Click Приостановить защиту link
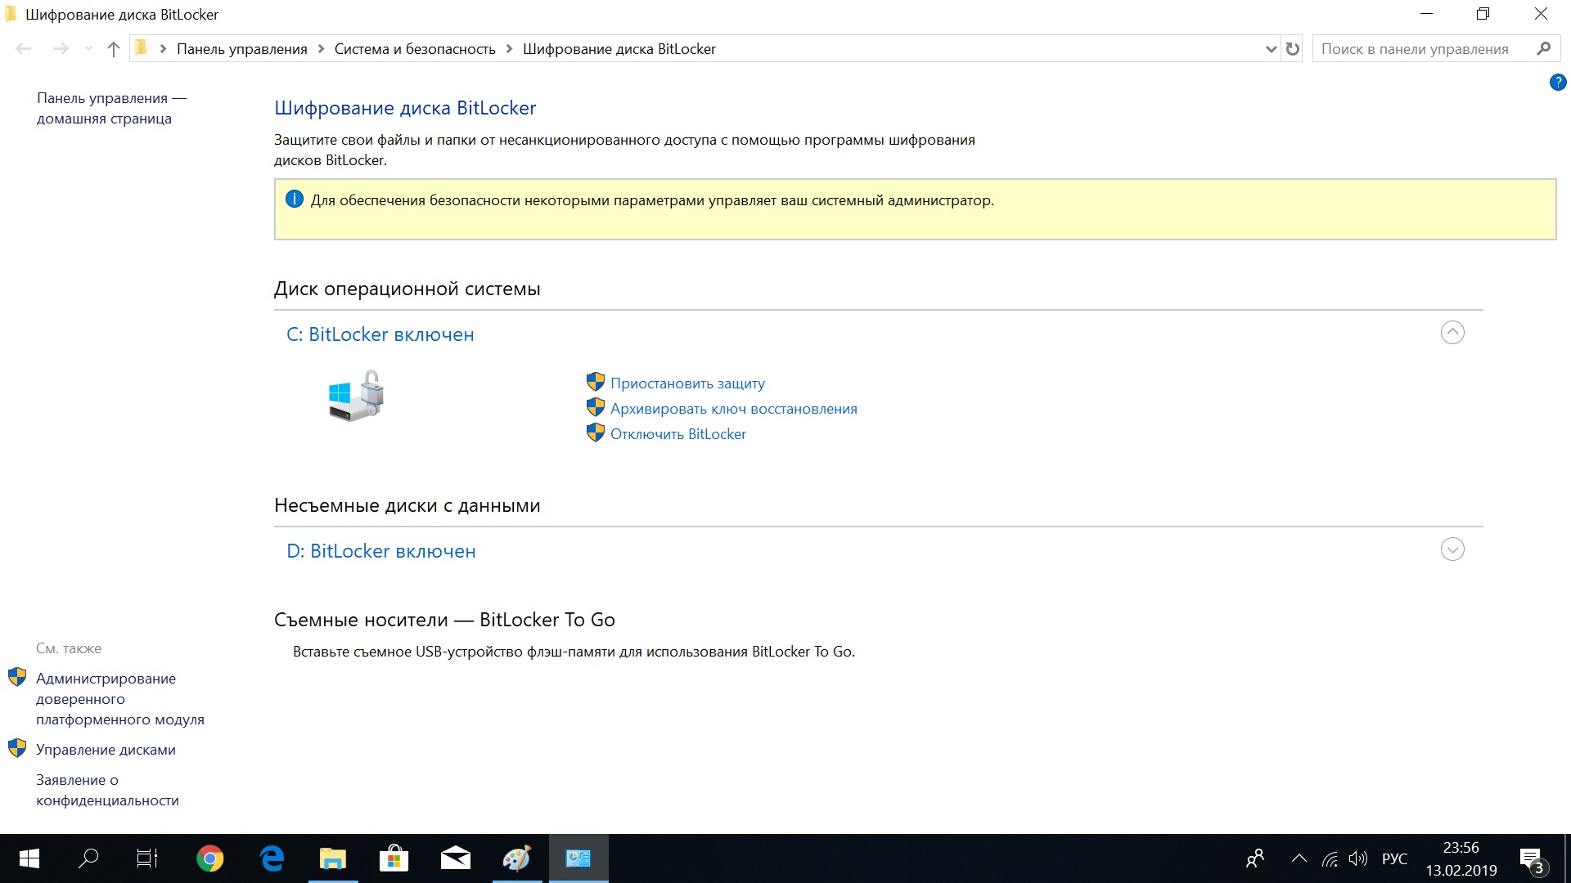1571x883 pixels. 687,383
